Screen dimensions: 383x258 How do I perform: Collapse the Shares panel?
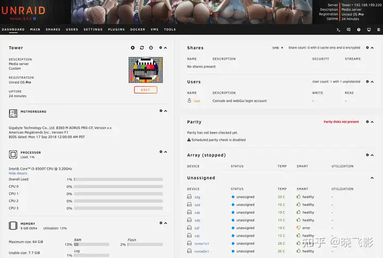click(x=372, y=48)
